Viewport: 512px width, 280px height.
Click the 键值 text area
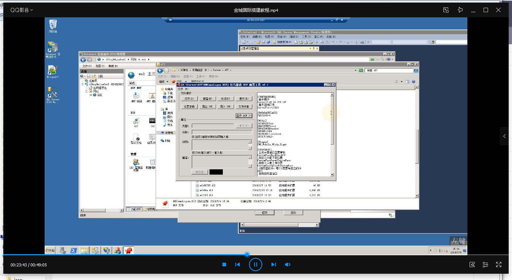coord(220,162)
